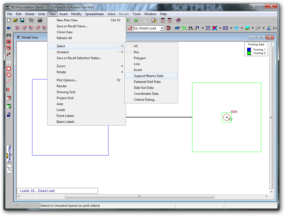Open the D design-rules spreadsheet icon
The height and width of the screenshot is (216, 285).
tap(163, 21)
